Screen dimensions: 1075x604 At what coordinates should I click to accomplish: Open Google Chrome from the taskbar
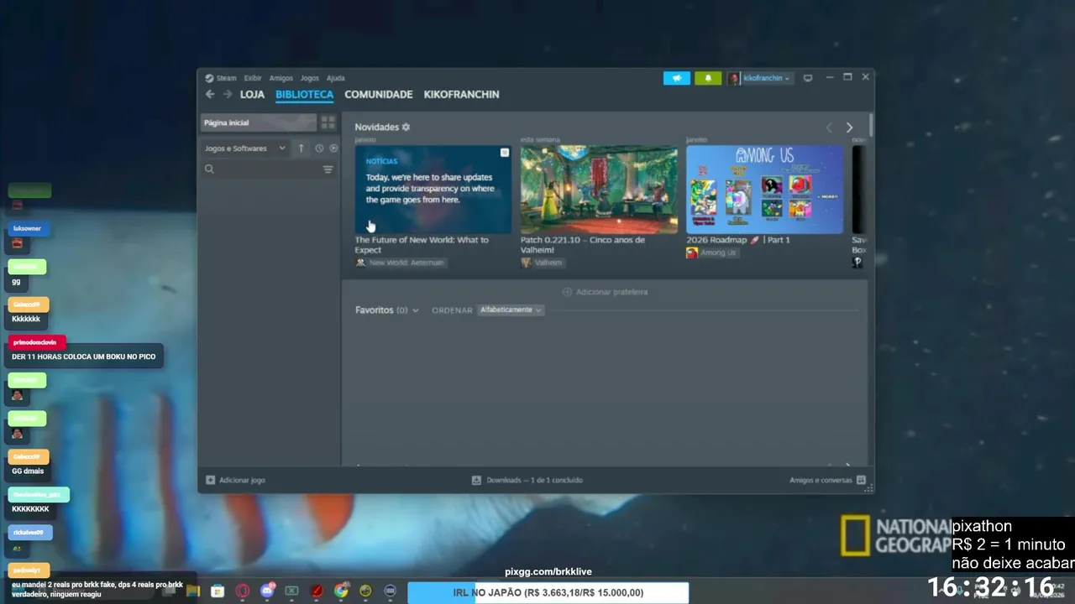pyautogui.click(x=341, y=591)
